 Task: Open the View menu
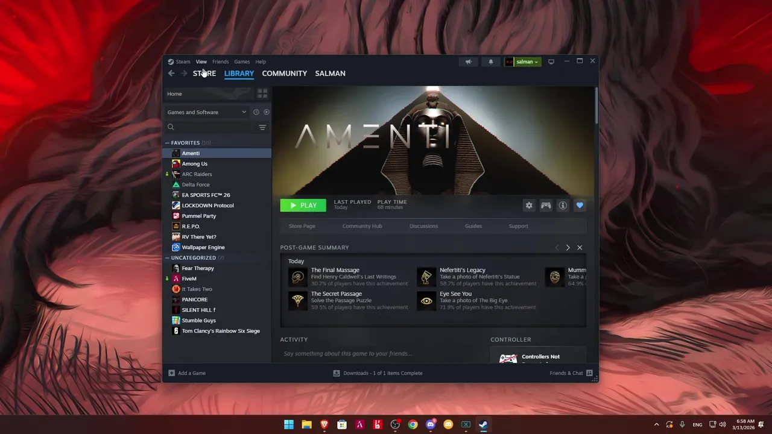coord(201,61)
